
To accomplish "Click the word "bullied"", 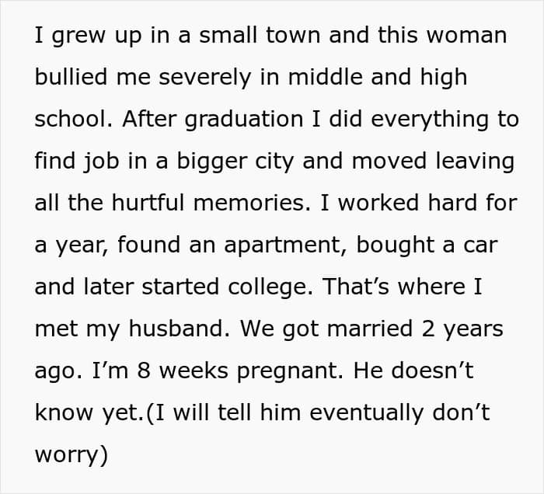I will (68, 78).
